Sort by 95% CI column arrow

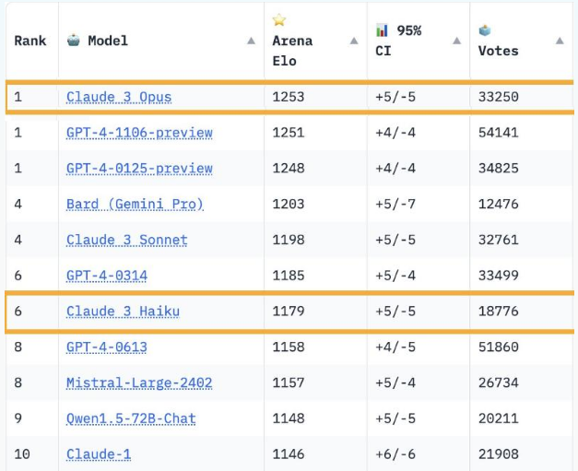pyautogui.click(x=456, y=41)
